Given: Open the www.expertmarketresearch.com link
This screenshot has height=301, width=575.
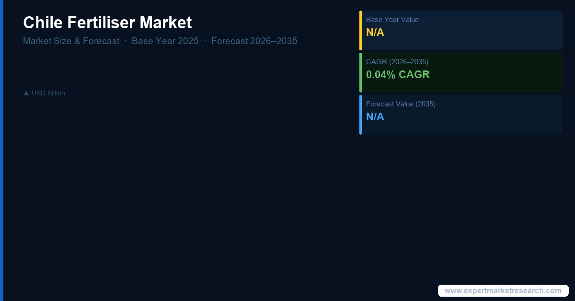Looking at the screenshot, I should click(503, 290).
